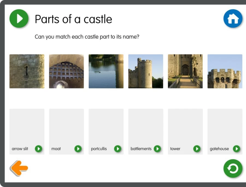Play audio for moat label
This screenshot has width=246, height=187.
78,149
